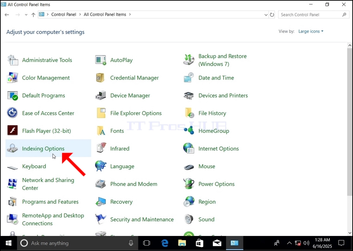353x251 pixels.
Task: Click the 'Device Manager' label
Action: tap(130, 96)
